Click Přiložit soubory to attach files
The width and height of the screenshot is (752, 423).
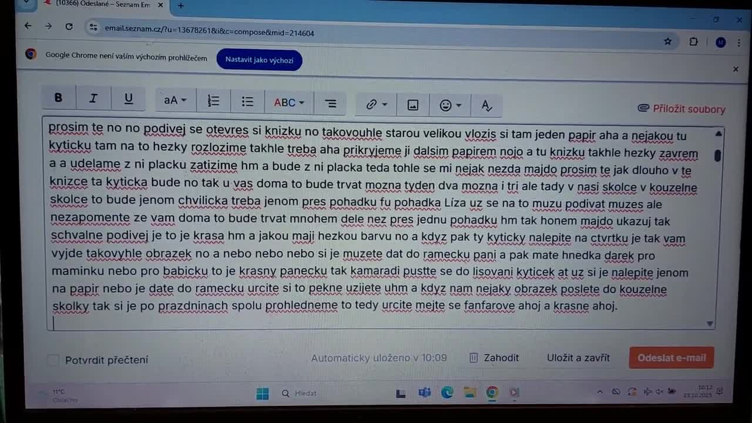click(x=681, y=109)
